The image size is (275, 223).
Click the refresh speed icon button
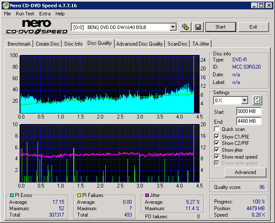point(257,101)
